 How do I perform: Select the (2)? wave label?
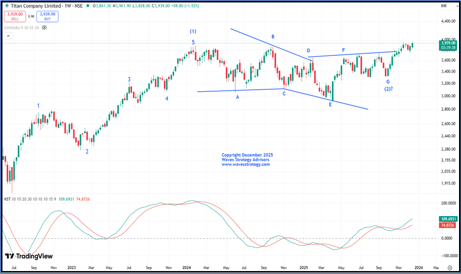click(x=389, y=89)
